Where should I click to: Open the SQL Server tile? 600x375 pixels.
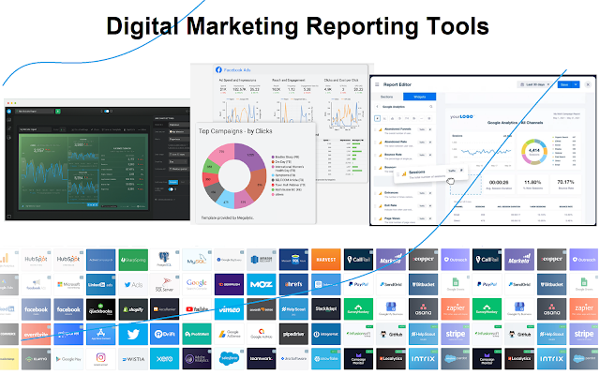pyautogui.click(x=165, y=284)
